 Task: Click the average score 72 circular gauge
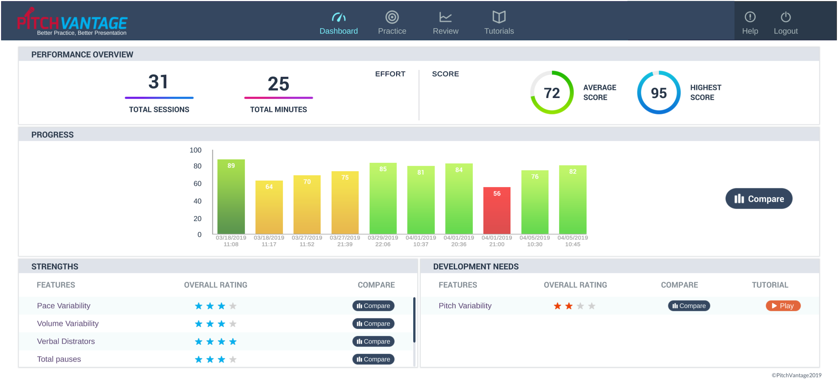551,93
